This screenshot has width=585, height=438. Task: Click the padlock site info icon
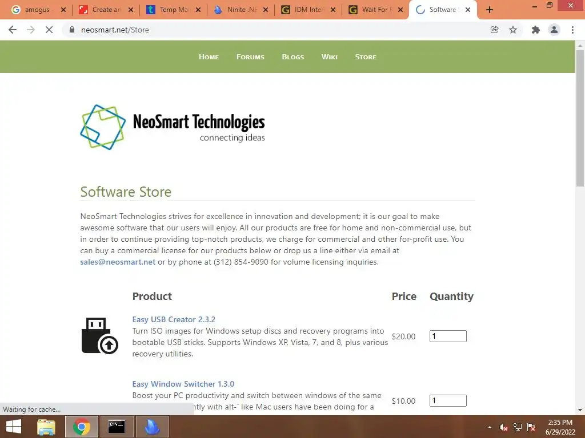72,30
